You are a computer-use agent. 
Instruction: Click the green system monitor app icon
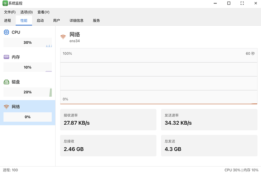point(5,3)
